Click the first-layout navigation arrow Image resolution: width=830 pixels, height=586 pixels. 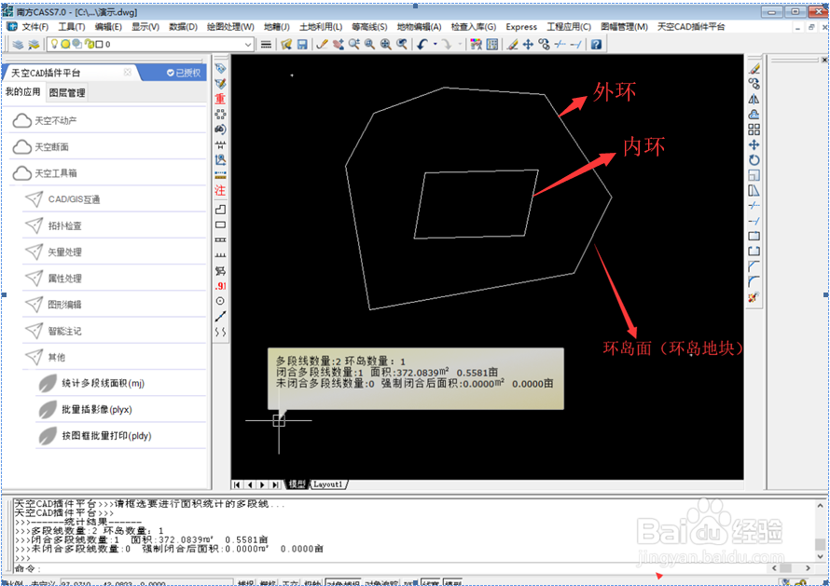tap(237, 484)
